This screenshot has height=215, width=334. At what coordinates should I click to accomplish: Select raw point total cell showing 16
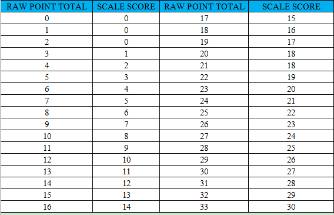click(x=46, y=207)
